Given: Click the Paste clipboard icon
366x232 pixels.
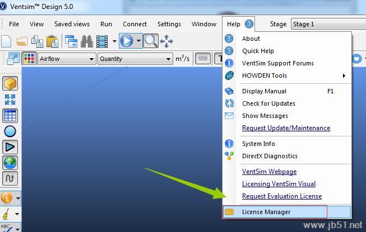Looking at the screenshot, I should 52,41.
